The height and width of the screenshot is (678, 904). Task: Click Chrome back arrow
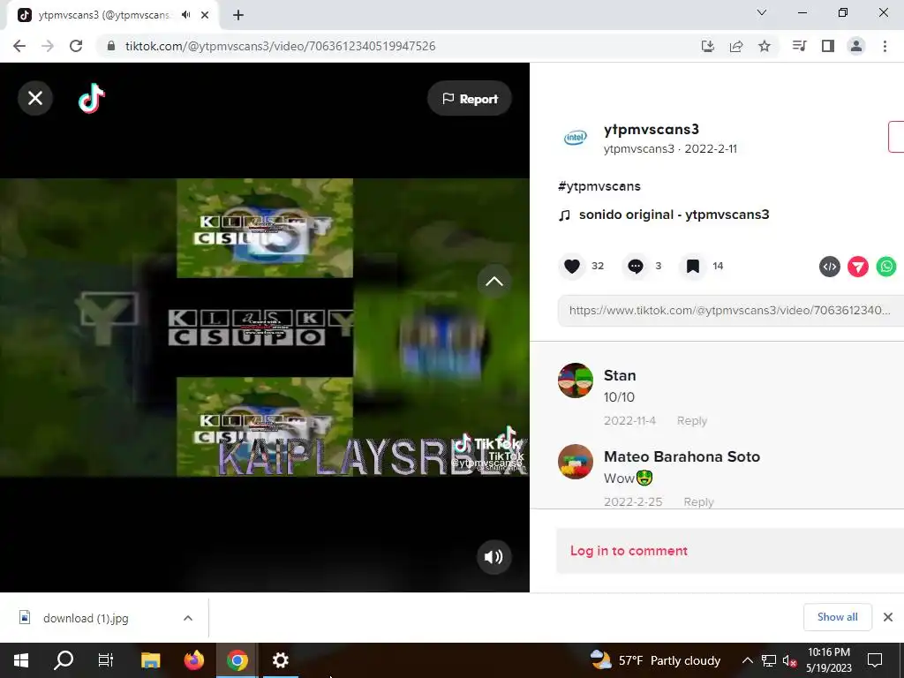coord(19,46)
